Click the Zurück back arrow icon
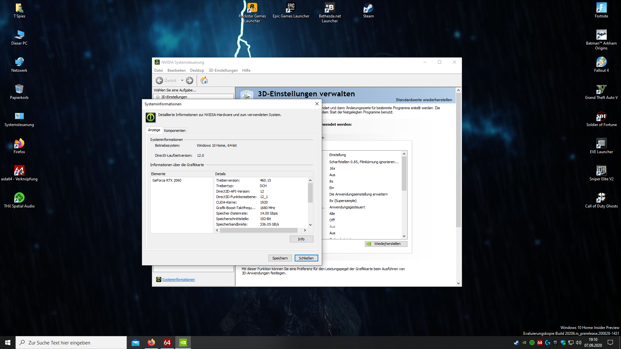Screen dimensions: 621x349 159,80
